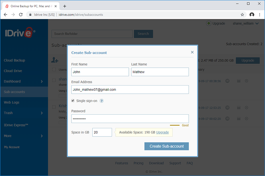Expand the Dashboard sidebar submenu
The width and height of the screenshot is (265, 176).
[42, 82]
